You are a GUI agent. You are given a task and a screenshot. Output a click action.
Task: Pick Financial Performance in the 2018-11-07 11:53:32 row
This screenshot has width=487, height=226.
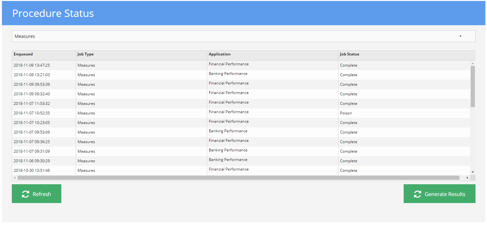pos(229,102)
